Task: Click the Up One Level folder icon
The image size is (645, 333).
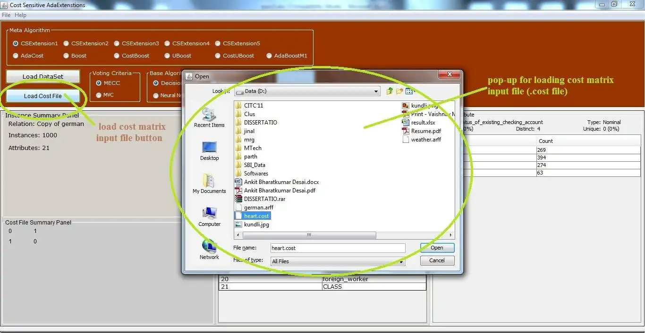Action: click(x=390, y=91)
